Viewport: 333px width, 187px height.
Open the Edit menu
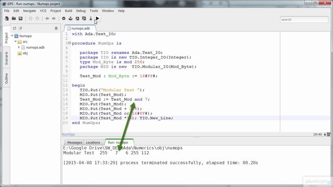16,11
